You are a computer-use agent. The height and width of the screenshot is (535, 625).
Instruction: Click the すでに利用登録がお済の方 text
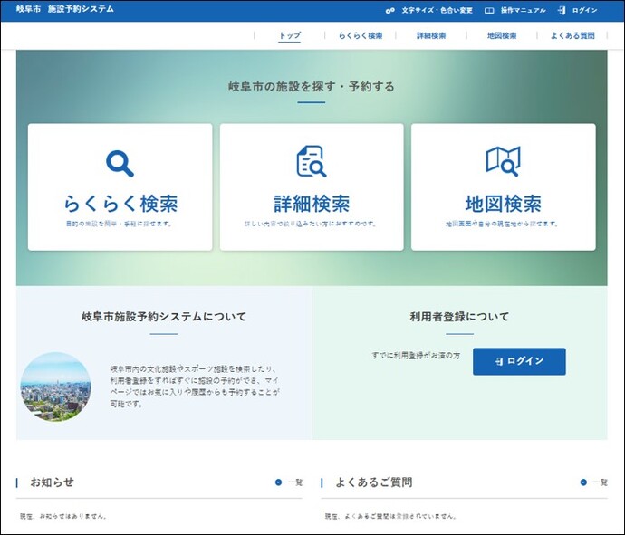pyautogui.click(x=416, y=356)
